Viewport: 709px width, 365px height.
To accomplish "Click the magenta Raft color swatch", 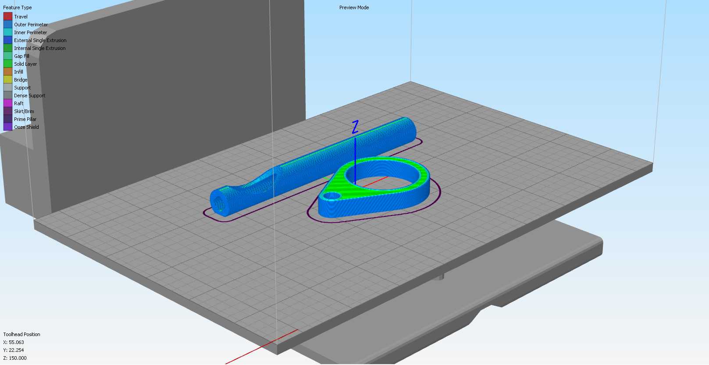I will tap(8, 103).
